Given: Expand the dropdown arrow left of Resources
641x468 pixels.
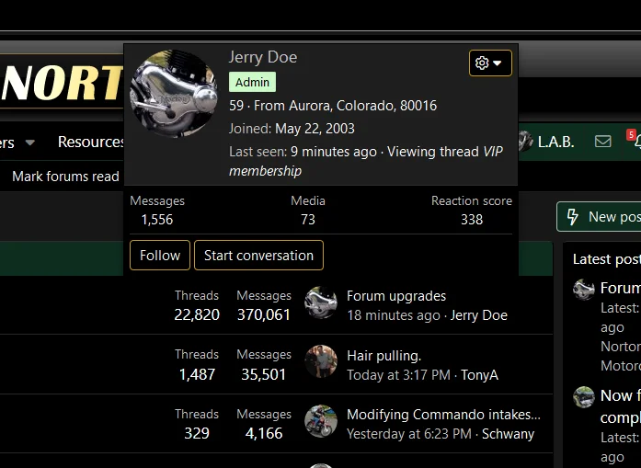Looking at the screenshot, I should coord(29,143).
